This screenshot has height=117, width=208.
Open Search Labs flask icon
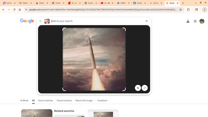(188, 21)
